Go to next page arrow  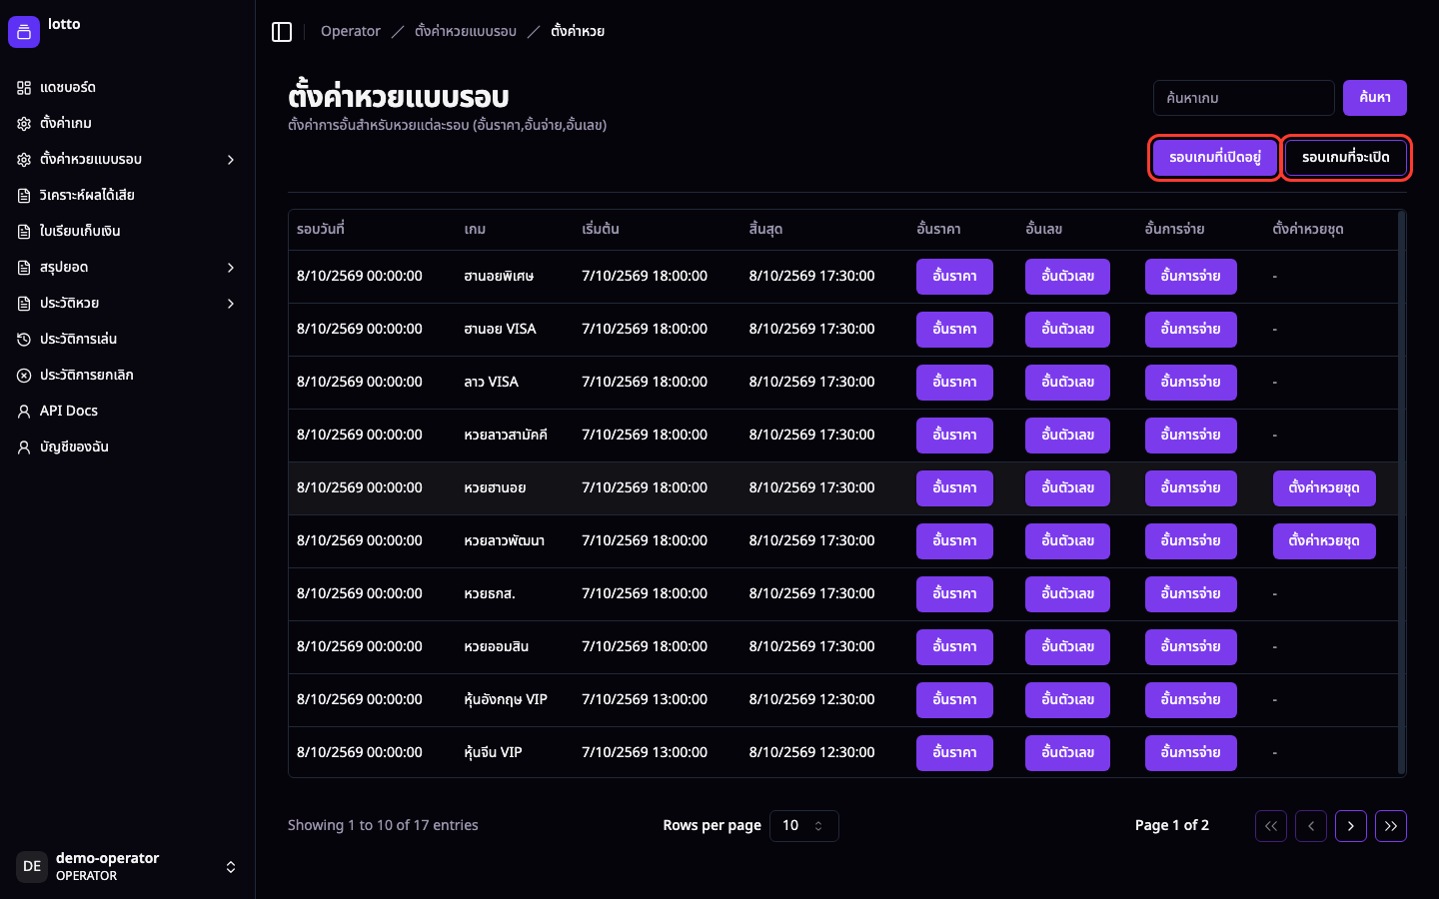1351,826
